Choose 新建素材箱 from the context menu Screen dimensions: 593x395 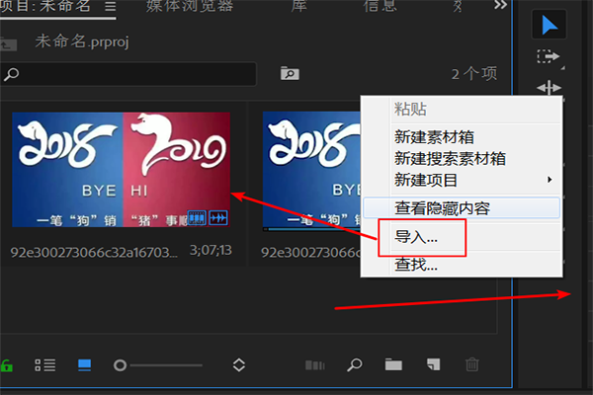(434, 137)
